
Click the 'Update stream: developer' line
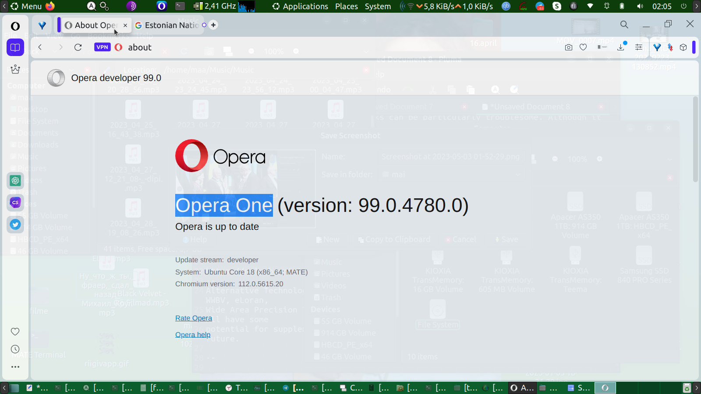coord(217,260)
